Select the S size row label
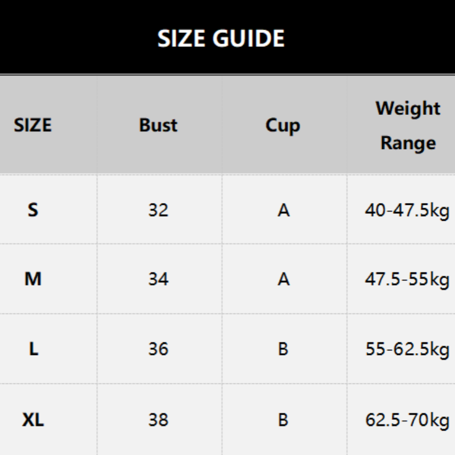Image resolution: width=455 pixels, height=455 pixels. tap(33, 209)
